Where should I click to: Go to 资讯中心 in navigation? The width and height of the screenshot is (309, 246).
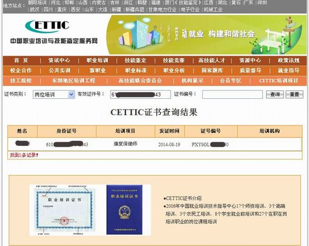pyautogui.click(x=59, y=61)
